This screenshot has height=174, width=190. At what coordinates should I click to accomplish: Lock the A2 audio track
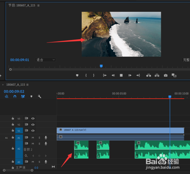tap(13, 148)
